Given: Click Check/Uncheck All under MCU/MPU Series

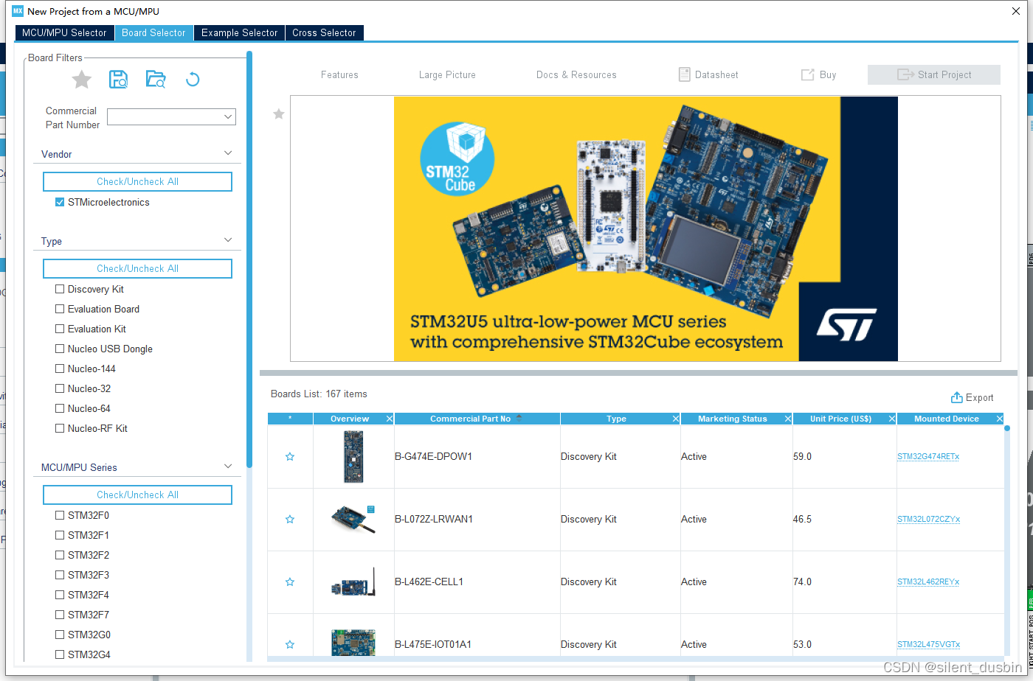Looking at the screenshot, I should (x=137, y=495).
